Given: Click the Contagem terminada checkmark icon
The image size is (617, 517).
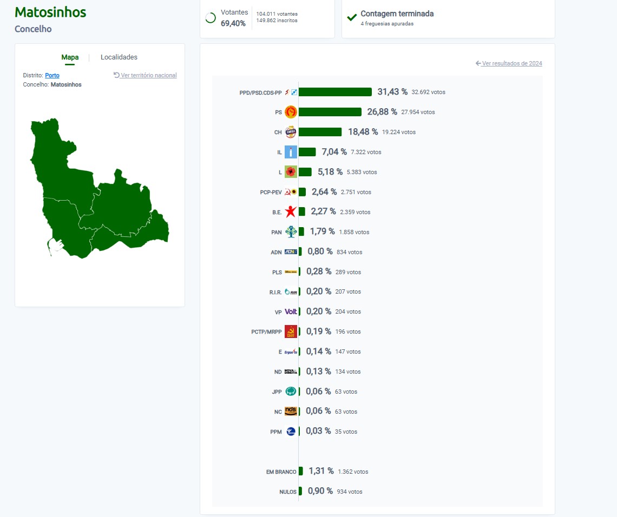Looking at the screenshot, I should [352, 17].
